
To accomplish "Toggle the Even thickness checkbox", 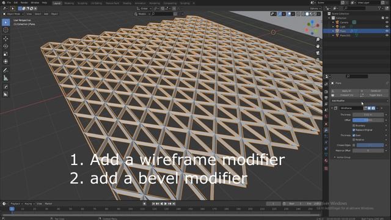I will (x=354, y=135).
